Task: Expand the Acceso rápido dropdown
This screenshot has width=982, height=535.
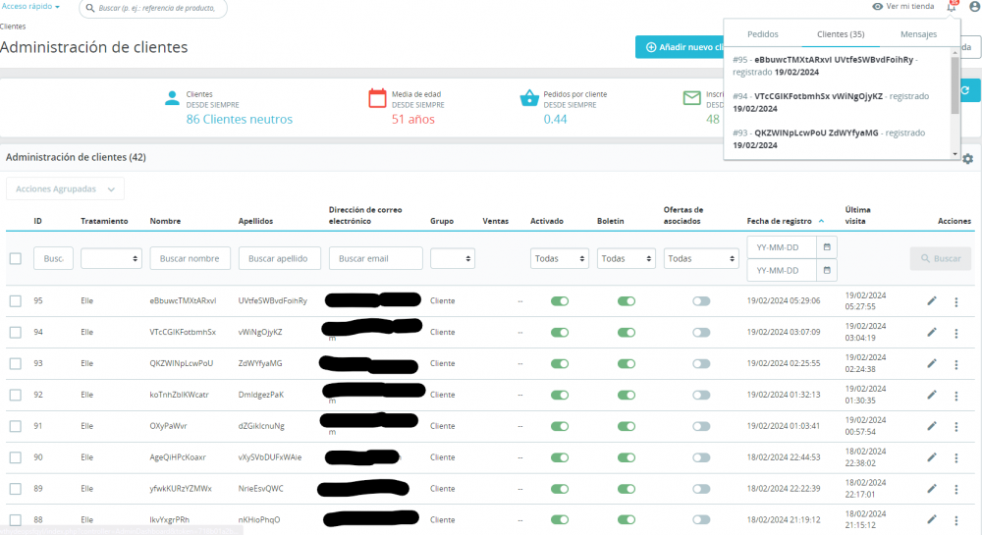Action: tap(30, 6)
